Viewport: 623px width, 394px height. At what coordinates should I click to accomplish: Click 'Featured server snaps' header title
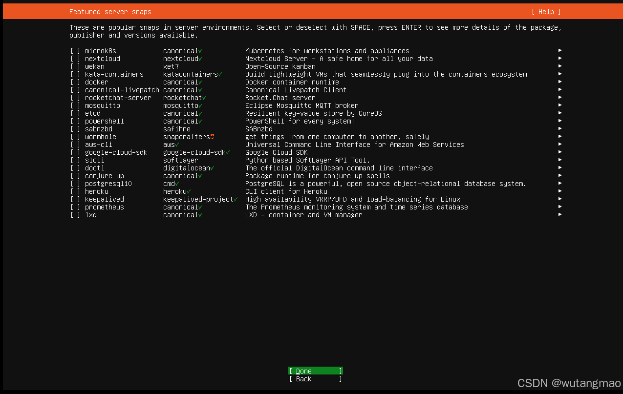click(x=110, y=12)
